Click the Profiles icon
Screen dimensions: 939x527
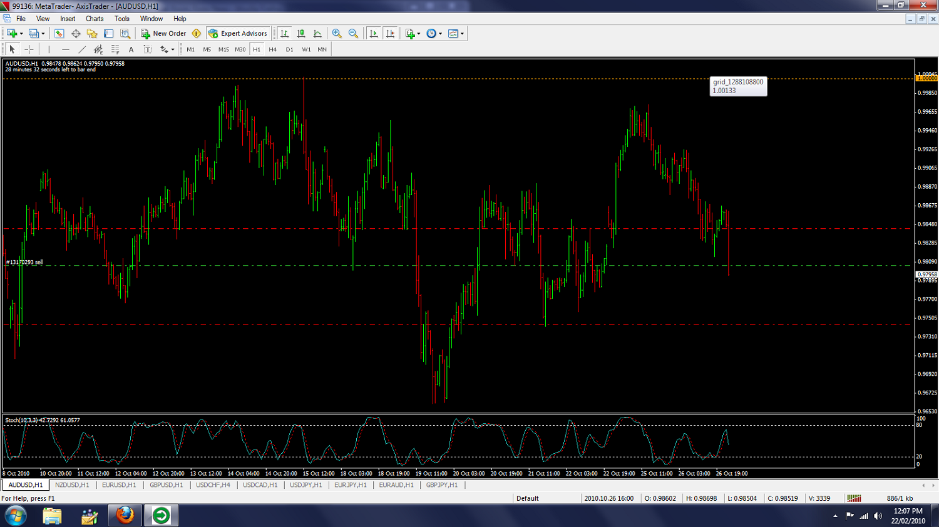coord(34,34)
